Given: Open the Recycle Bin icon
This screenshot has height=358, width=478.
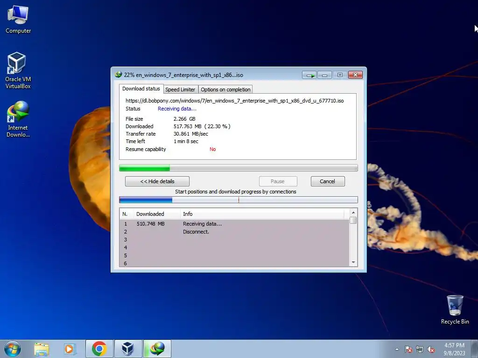Looking at the screenshot, I should 455,310.
